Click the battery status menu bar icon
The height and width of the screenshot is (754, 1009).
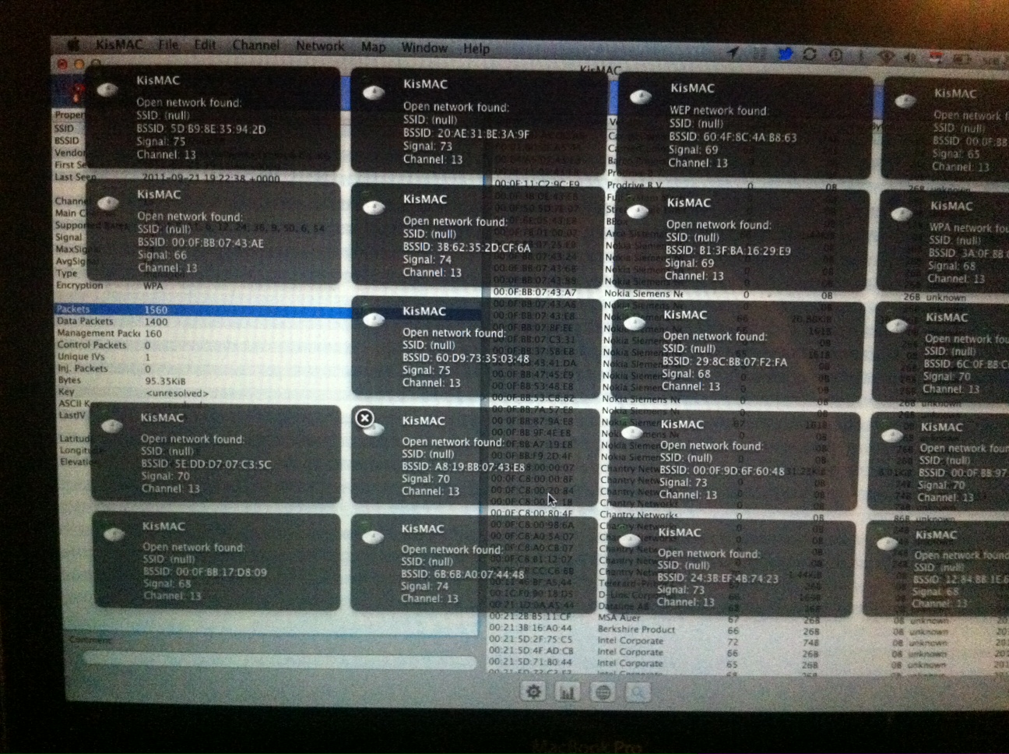click(x=962, y=58)
